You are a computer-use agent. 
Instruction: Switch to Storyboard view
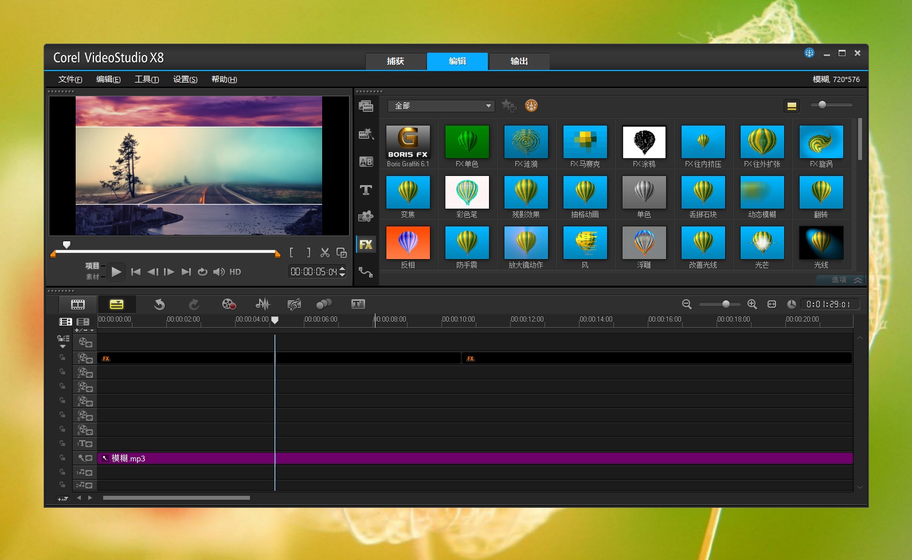point(78,304)
